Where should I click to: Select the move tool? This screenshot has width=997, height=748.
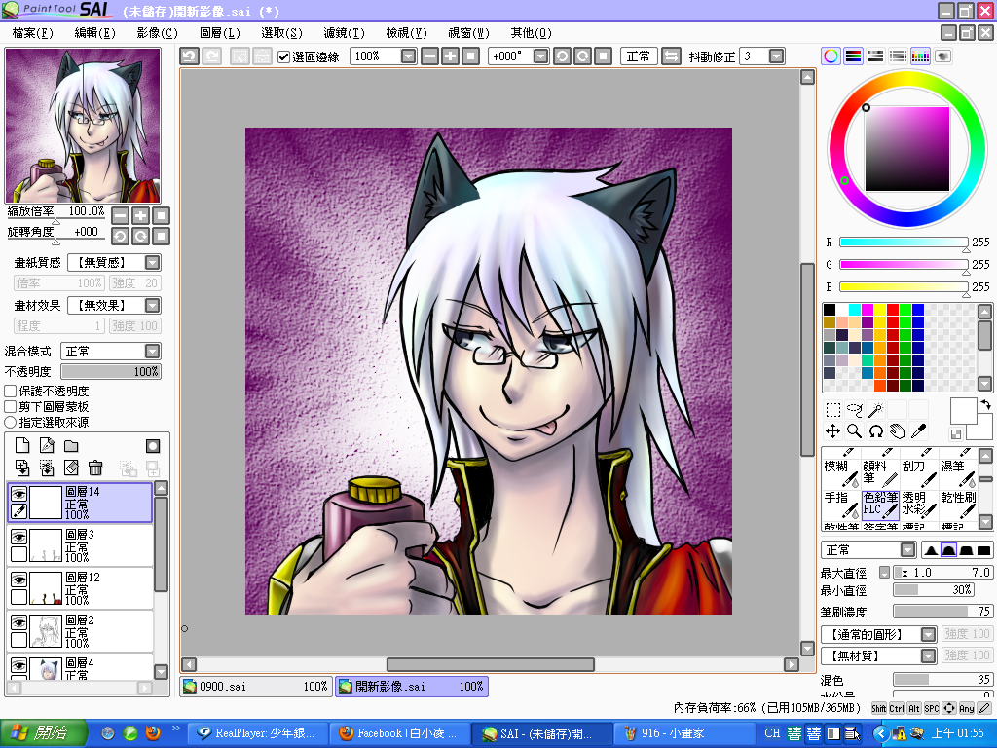(833, 431)
